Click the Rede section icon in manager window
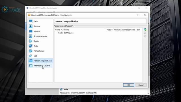This screenshot has width=181, height=102. (61, 89)
